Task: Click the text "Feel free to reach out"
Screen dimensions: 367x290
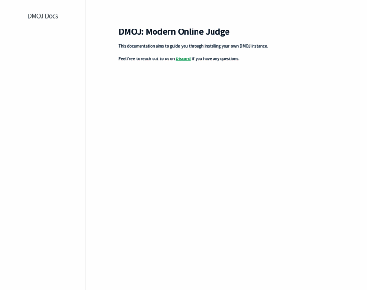Action: (139, 59)
